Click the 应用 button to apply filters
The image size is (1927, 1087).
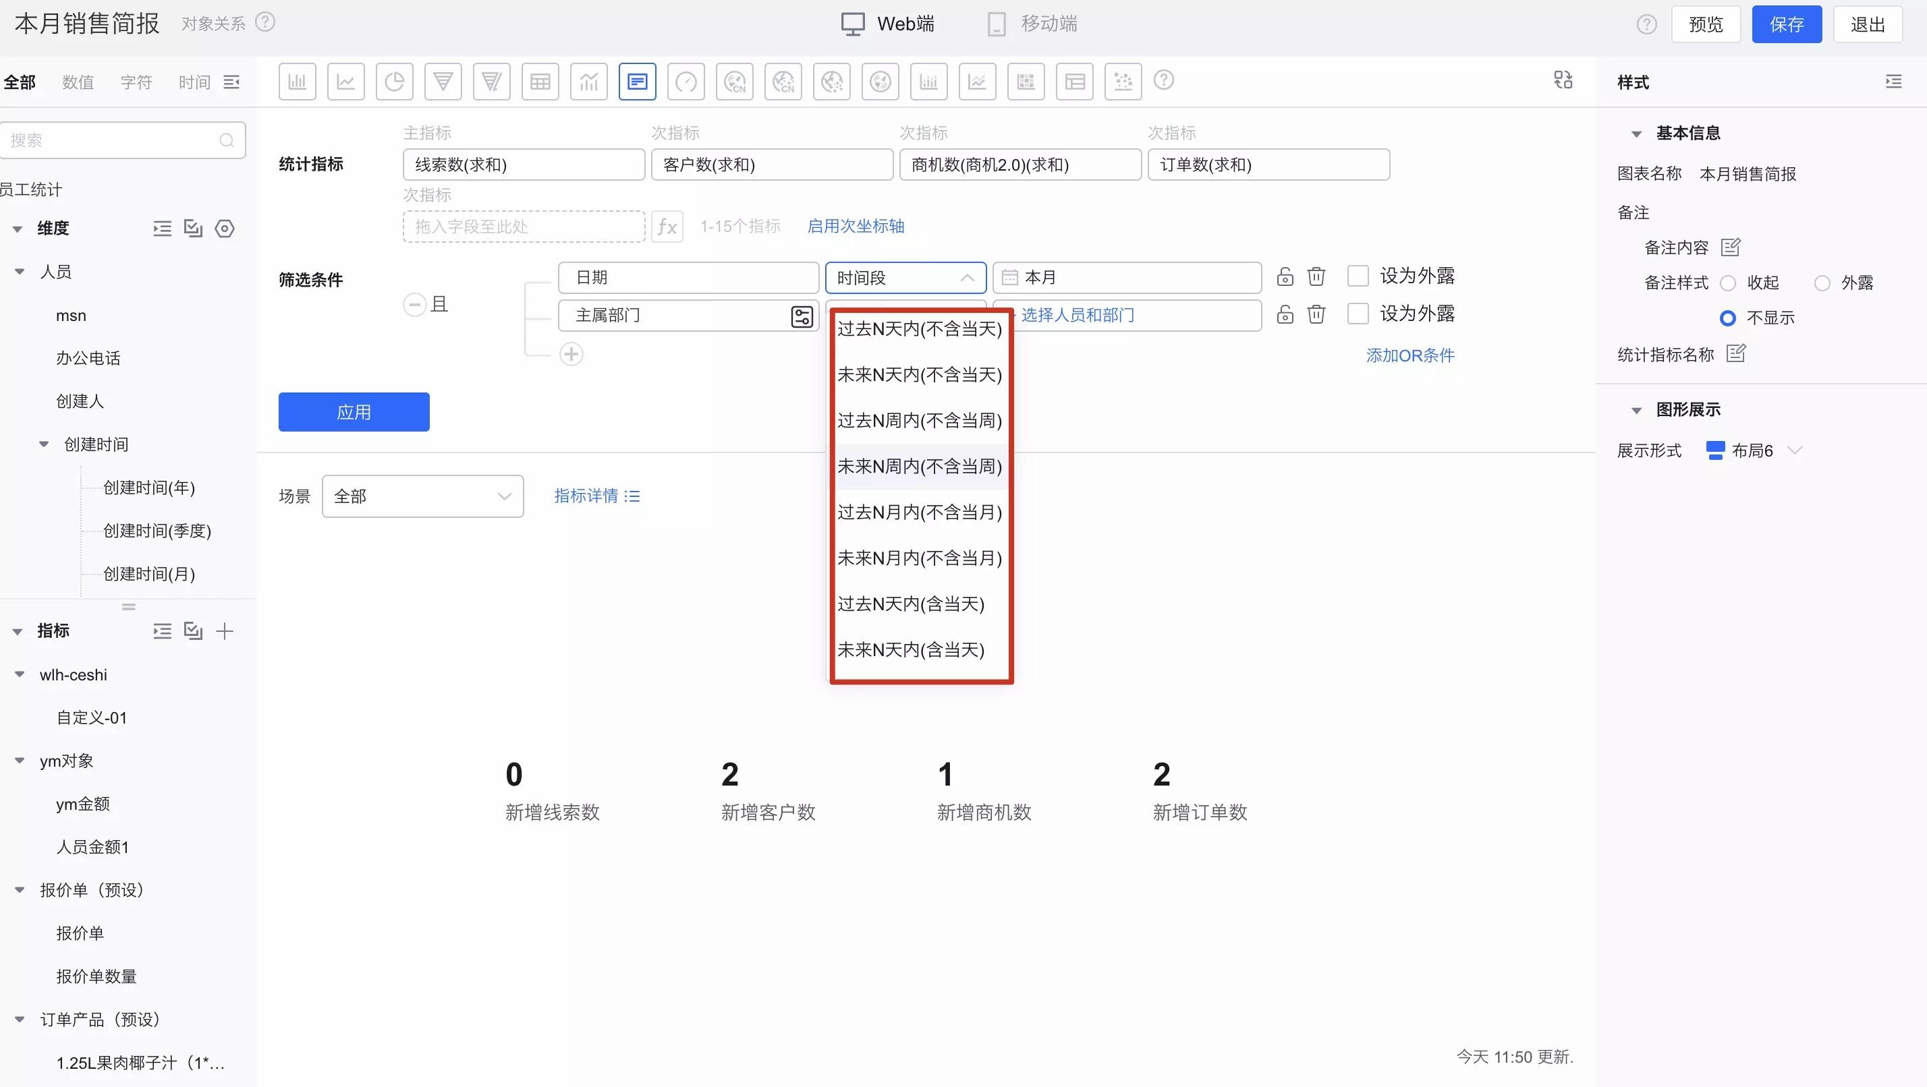(354, 411)
